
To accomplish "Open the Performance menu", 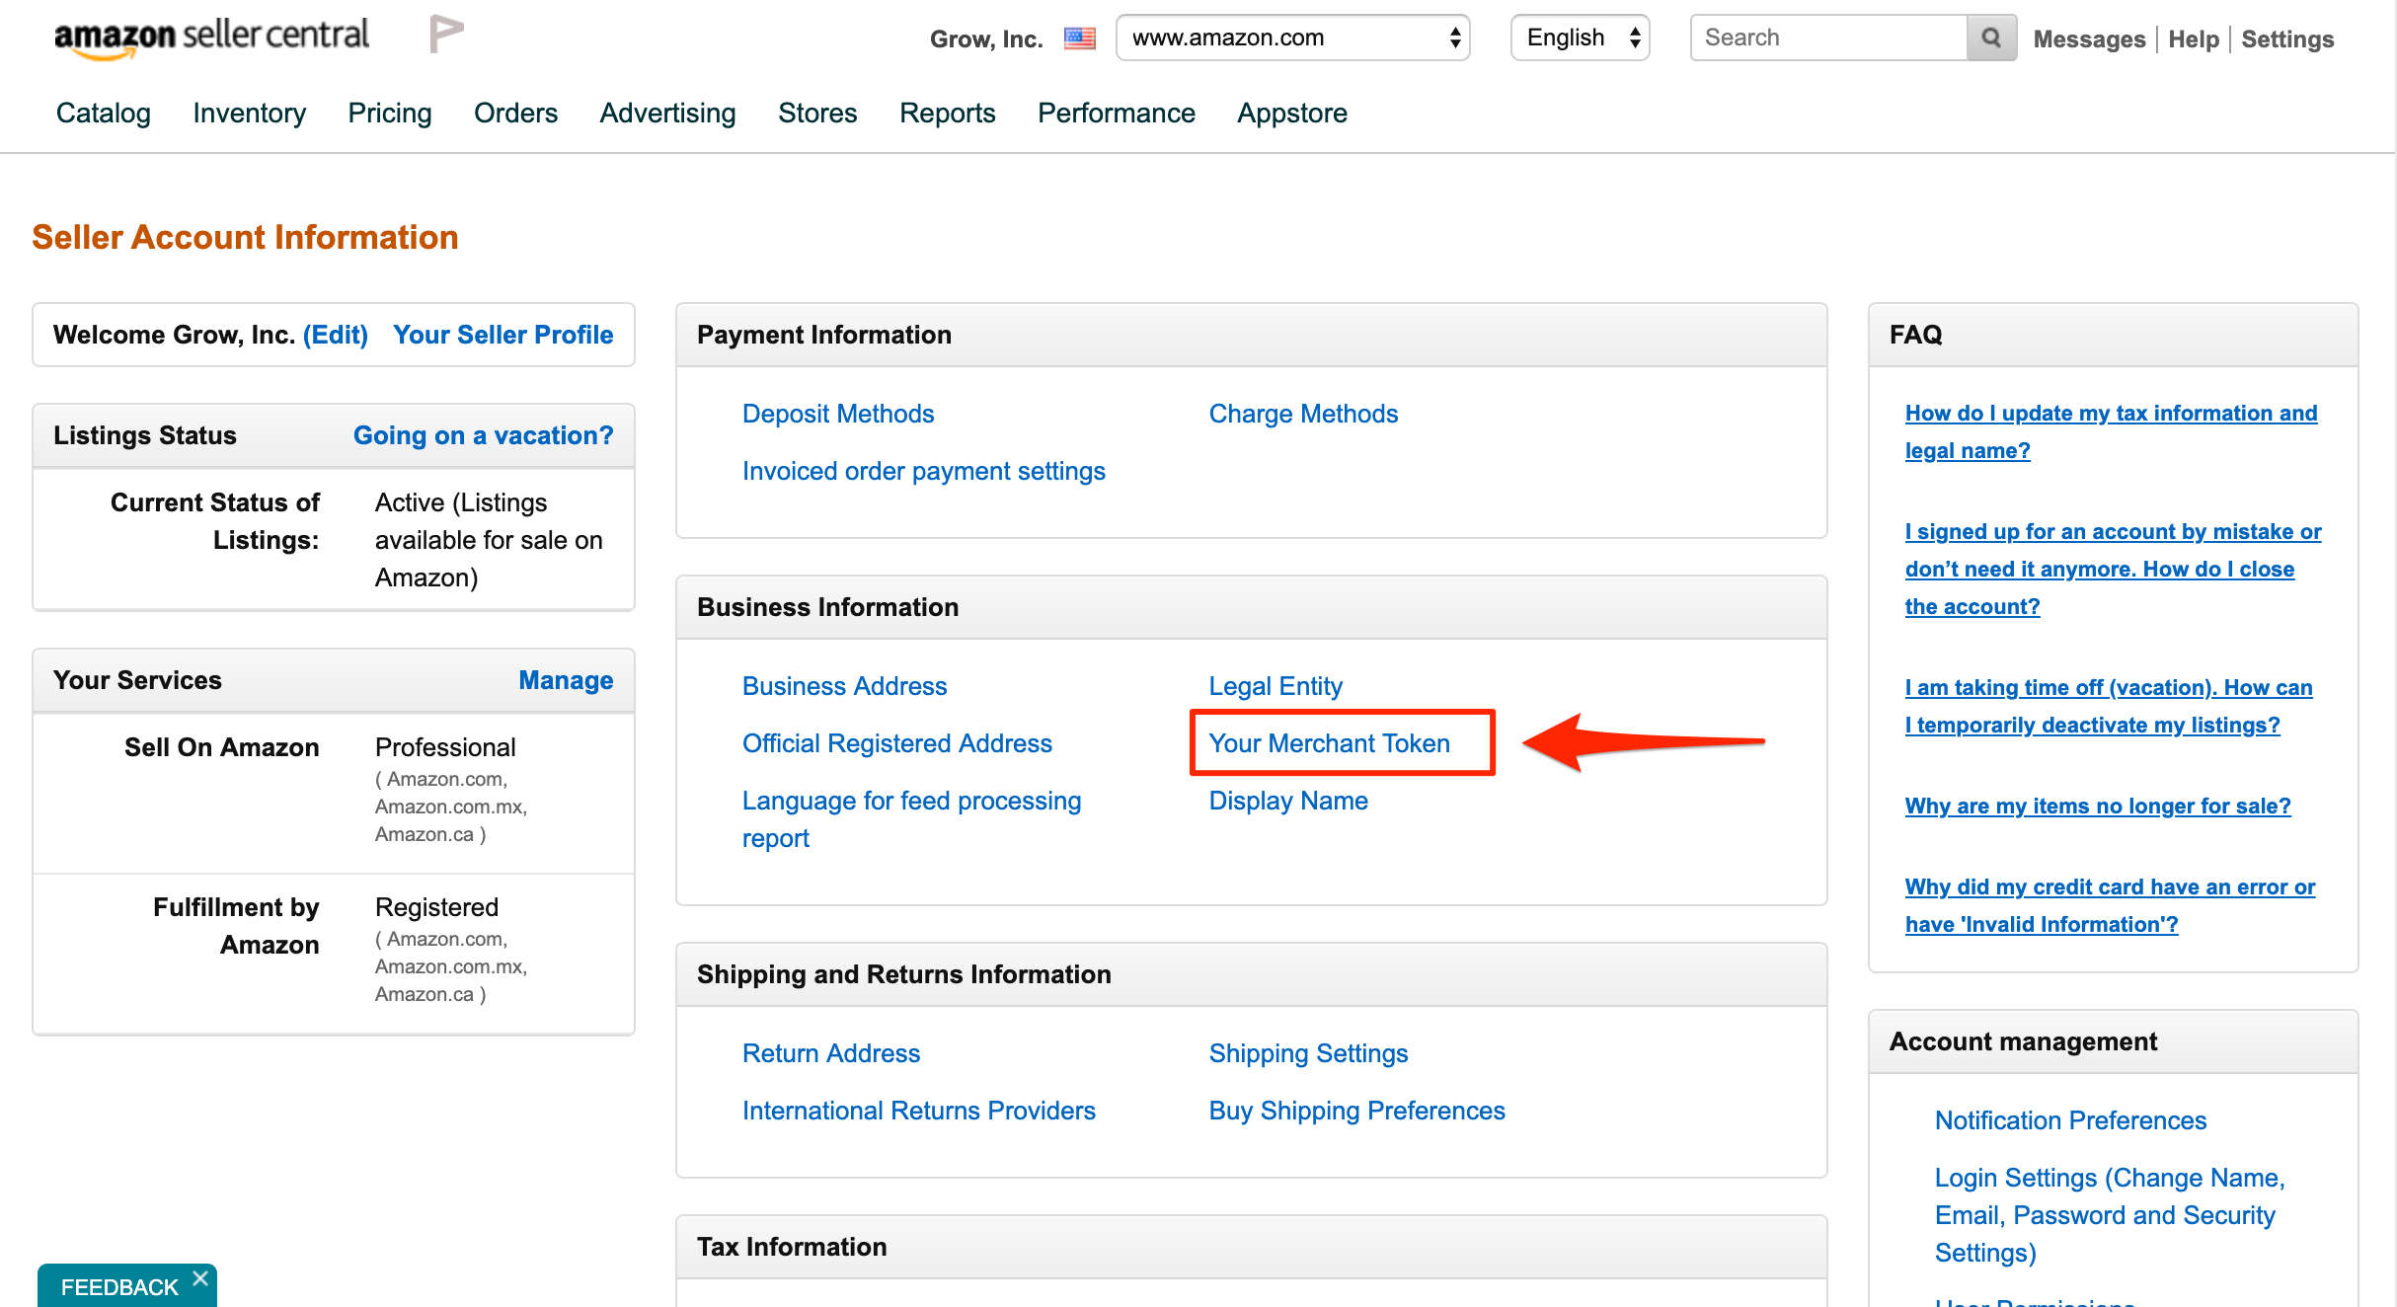I will pos(1116,113).
